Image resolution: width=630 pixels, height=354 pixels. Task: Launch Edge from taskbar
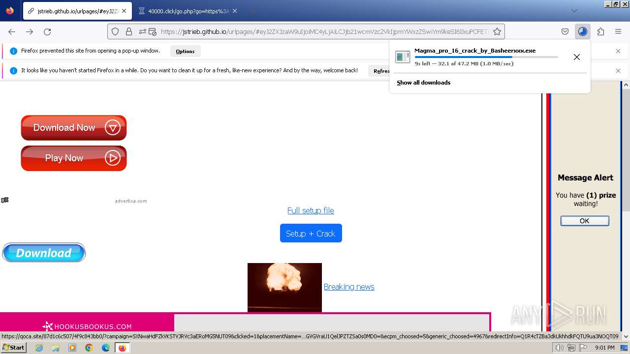click(x=106, y=348)
